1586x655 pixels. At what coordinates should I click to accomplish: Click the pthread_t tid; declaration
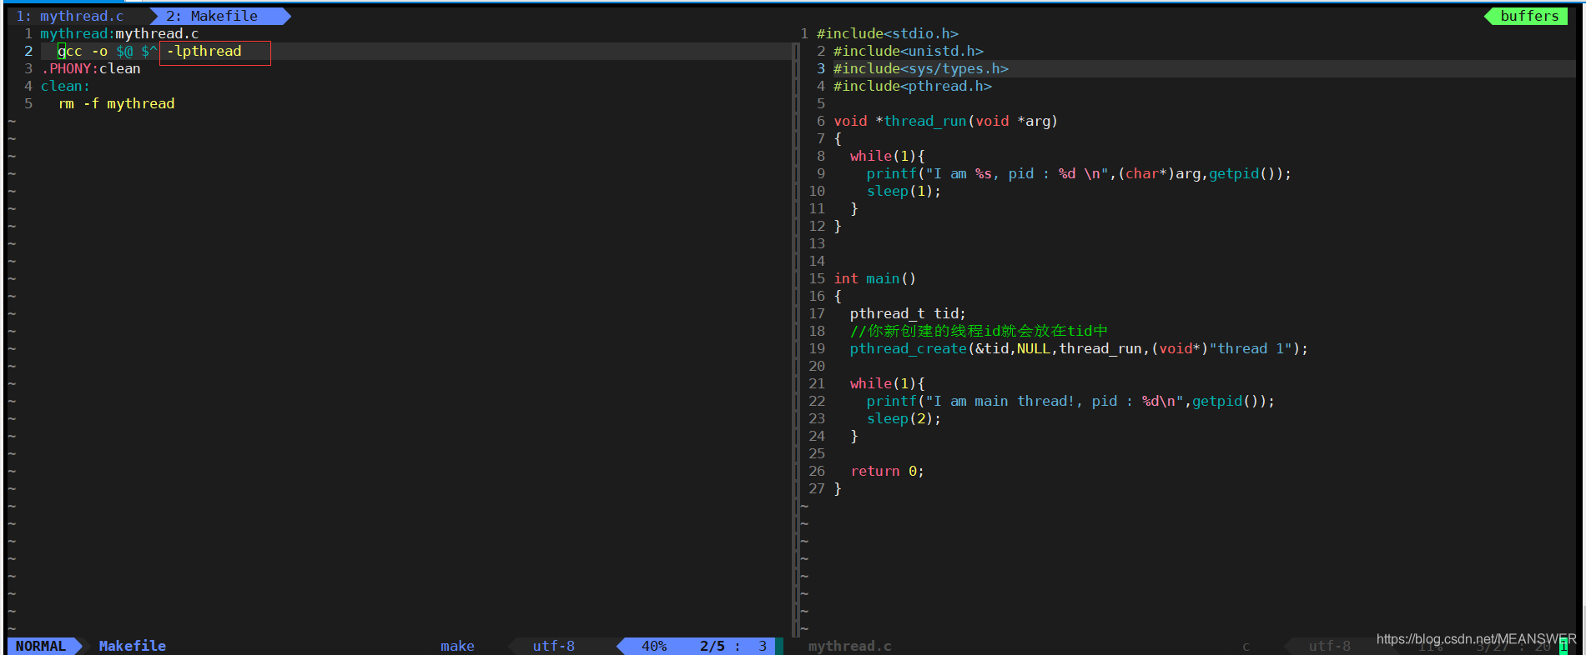coord(908,313)
